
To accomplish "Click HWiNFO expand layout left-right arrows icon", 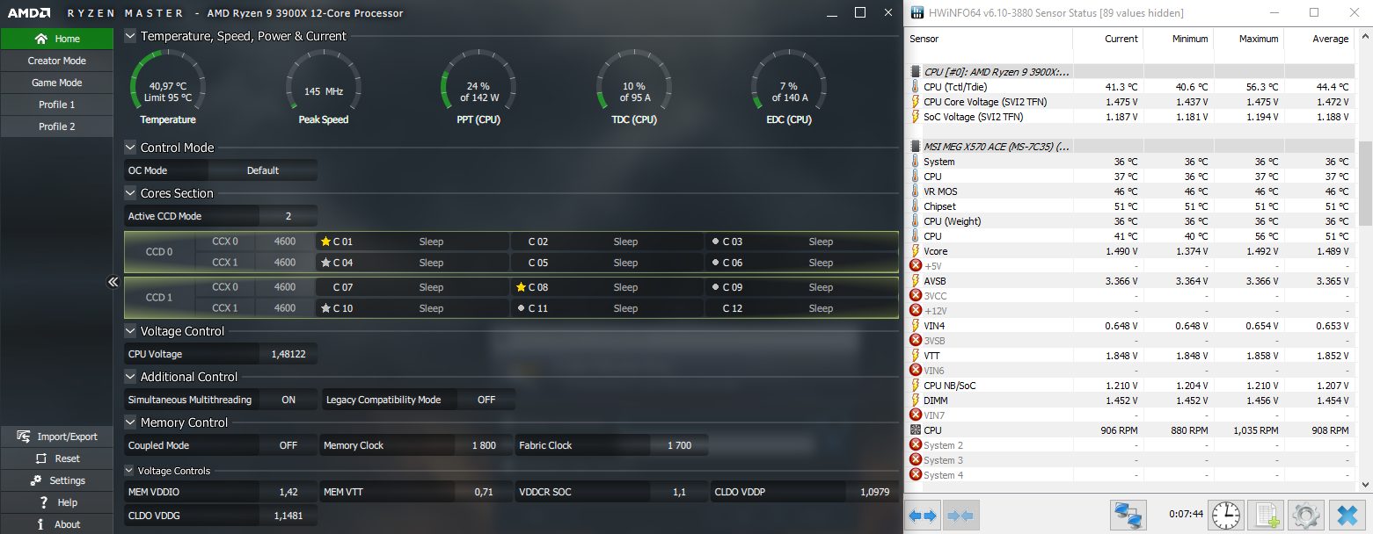I will pos(924,514).
